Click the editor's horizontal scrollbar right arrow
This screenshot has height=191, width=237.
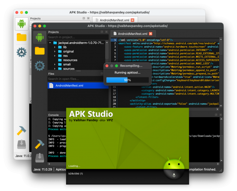[x=217, y=109]
